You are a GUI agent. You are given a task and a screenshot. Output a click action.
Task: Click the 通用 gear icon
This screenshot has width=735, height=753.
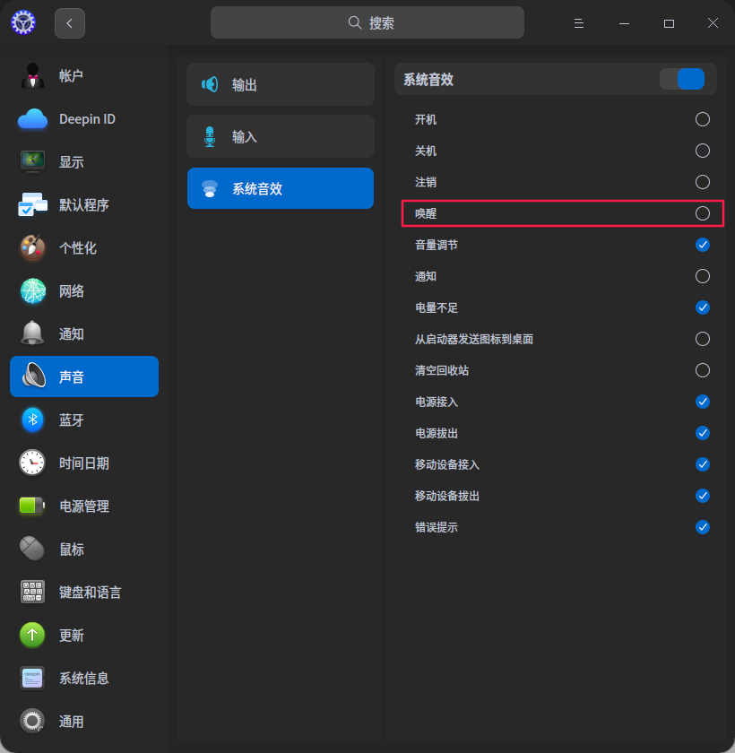pyautogui.click(x=32, y=721)
